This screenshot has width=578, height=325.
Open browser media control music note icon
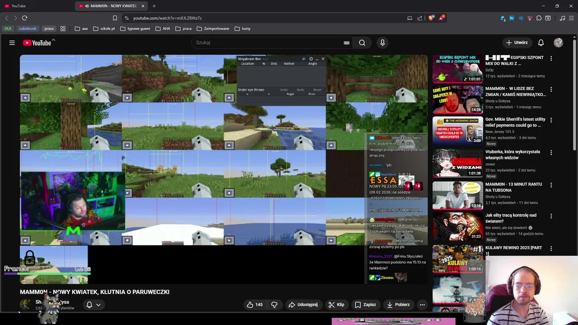click(x=562, y=18)
